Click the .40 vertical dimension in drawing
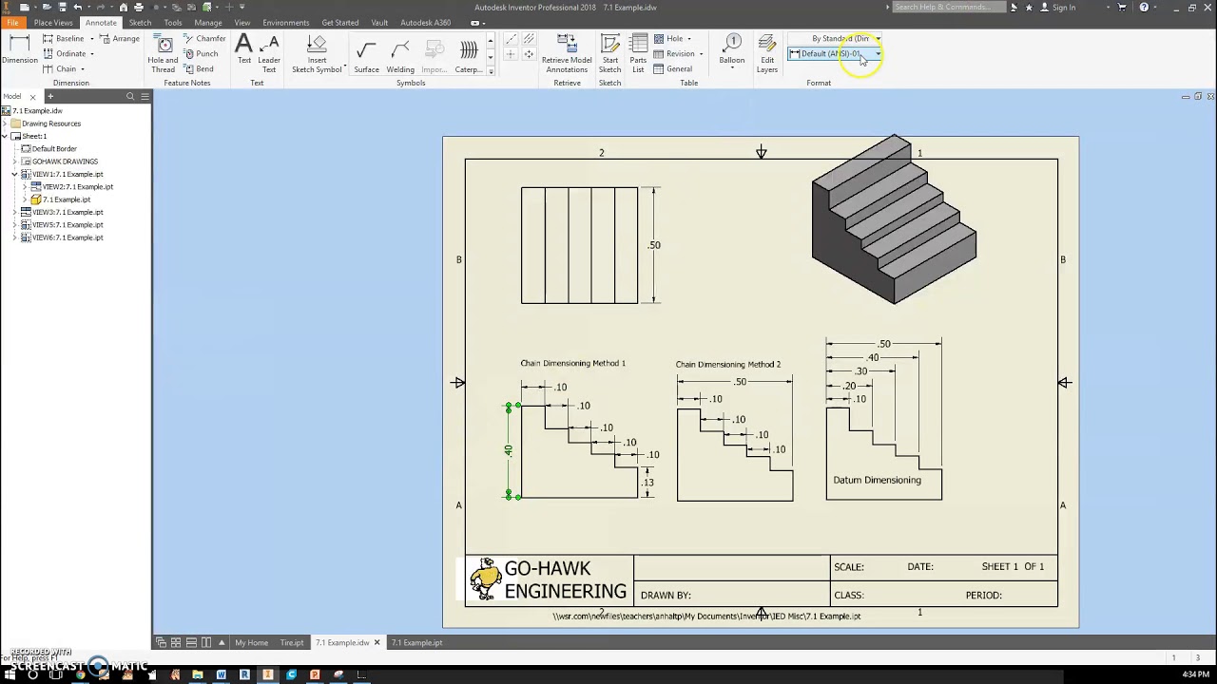The height and width of the screenshot is (684, 1217). click(x=509, y=450)
